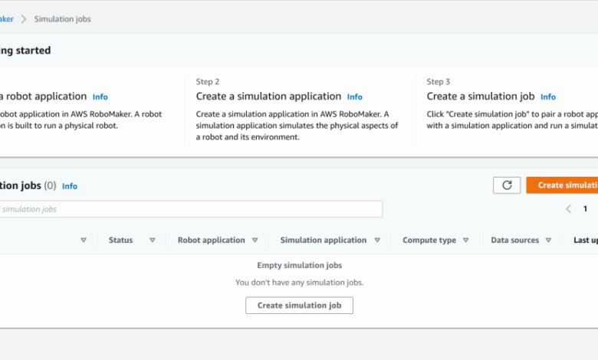Click the Step 2 label
This screenshot has width=598, height=360.
point(208,81)
